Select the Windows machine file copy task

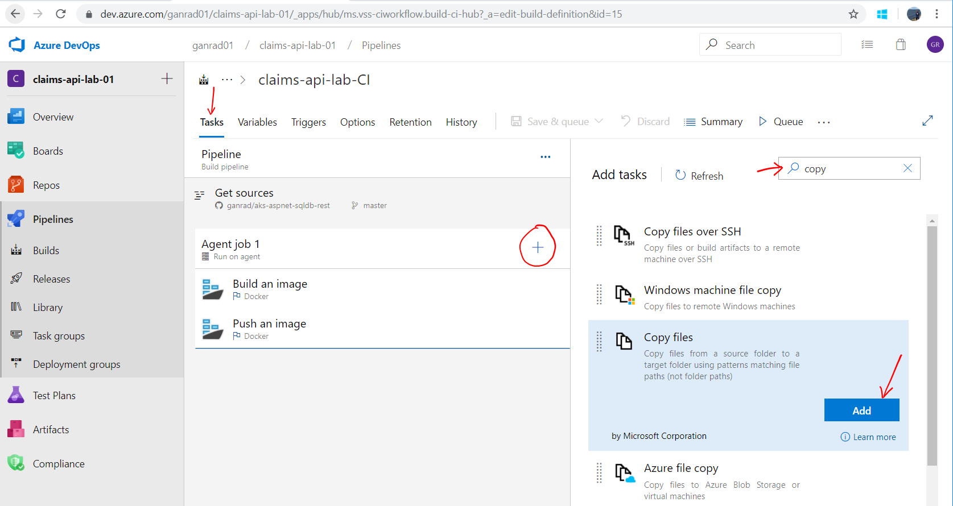pyautogui.click(x=748, y=297)
